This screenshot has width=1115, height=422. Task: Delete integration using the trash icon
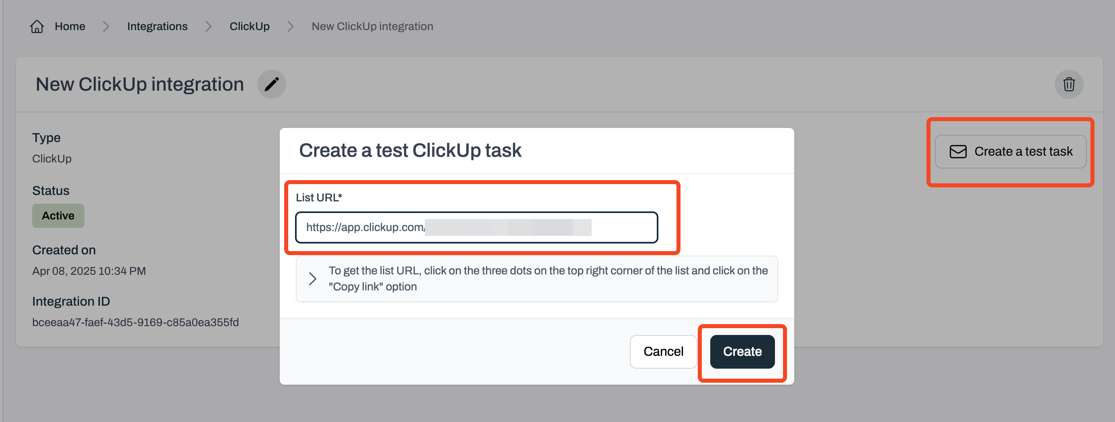(x=1069, y=84)
